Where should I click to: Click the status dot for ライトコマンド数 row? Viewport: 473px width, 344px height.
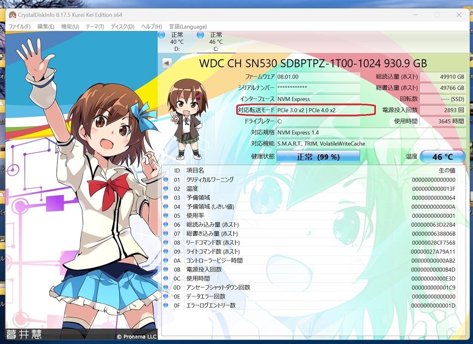[166, 252]
